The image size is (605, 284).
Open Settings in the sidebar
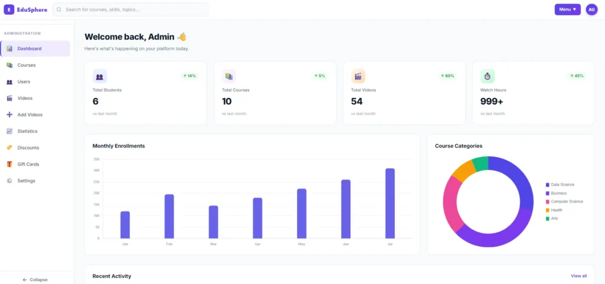35,181
